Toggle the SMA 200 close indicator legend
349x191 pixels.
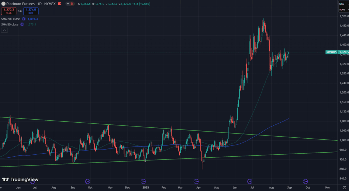pyautogui.click(x=10, y=19)
